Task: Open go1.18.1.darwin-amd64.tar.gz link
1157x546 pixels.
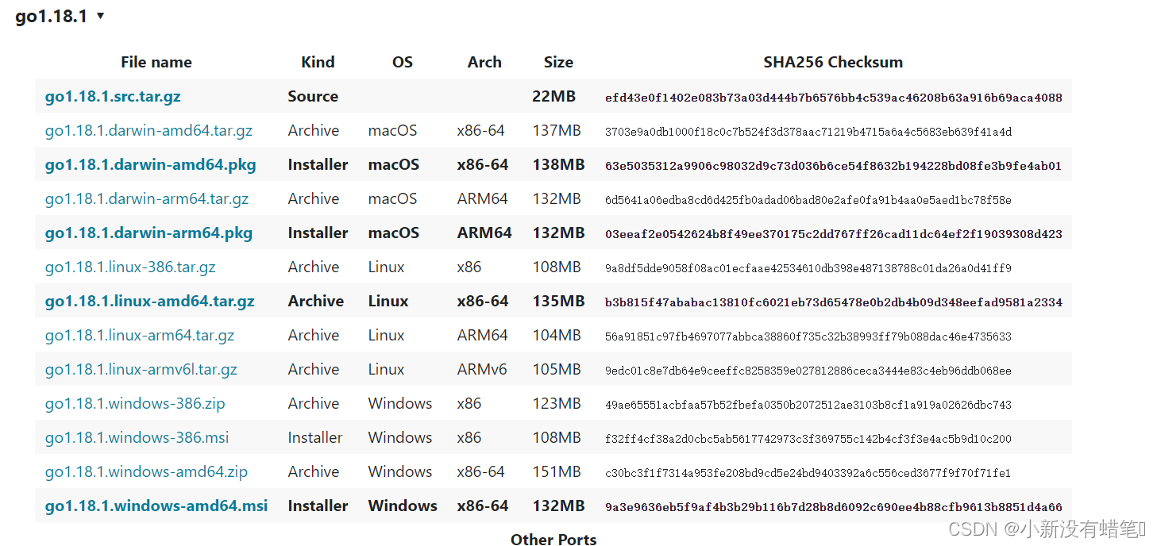Action: click(148, 131)
